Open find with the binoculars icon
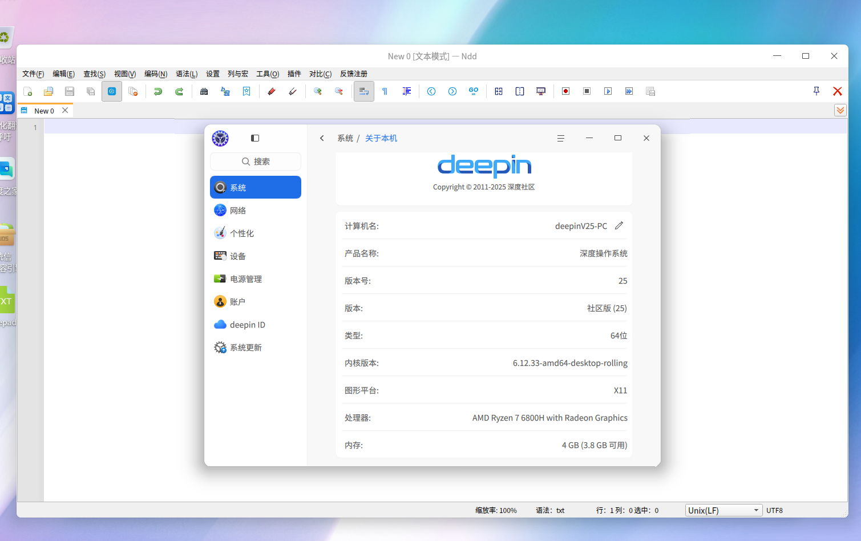861x541 pixels. 204,91
